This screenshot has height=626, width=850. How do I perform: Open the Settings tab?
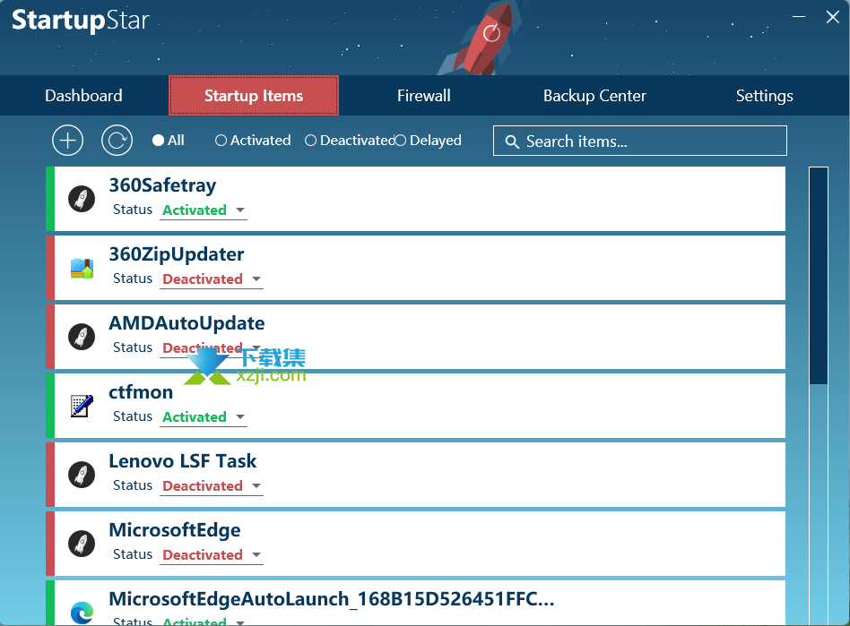coord(764,96)
